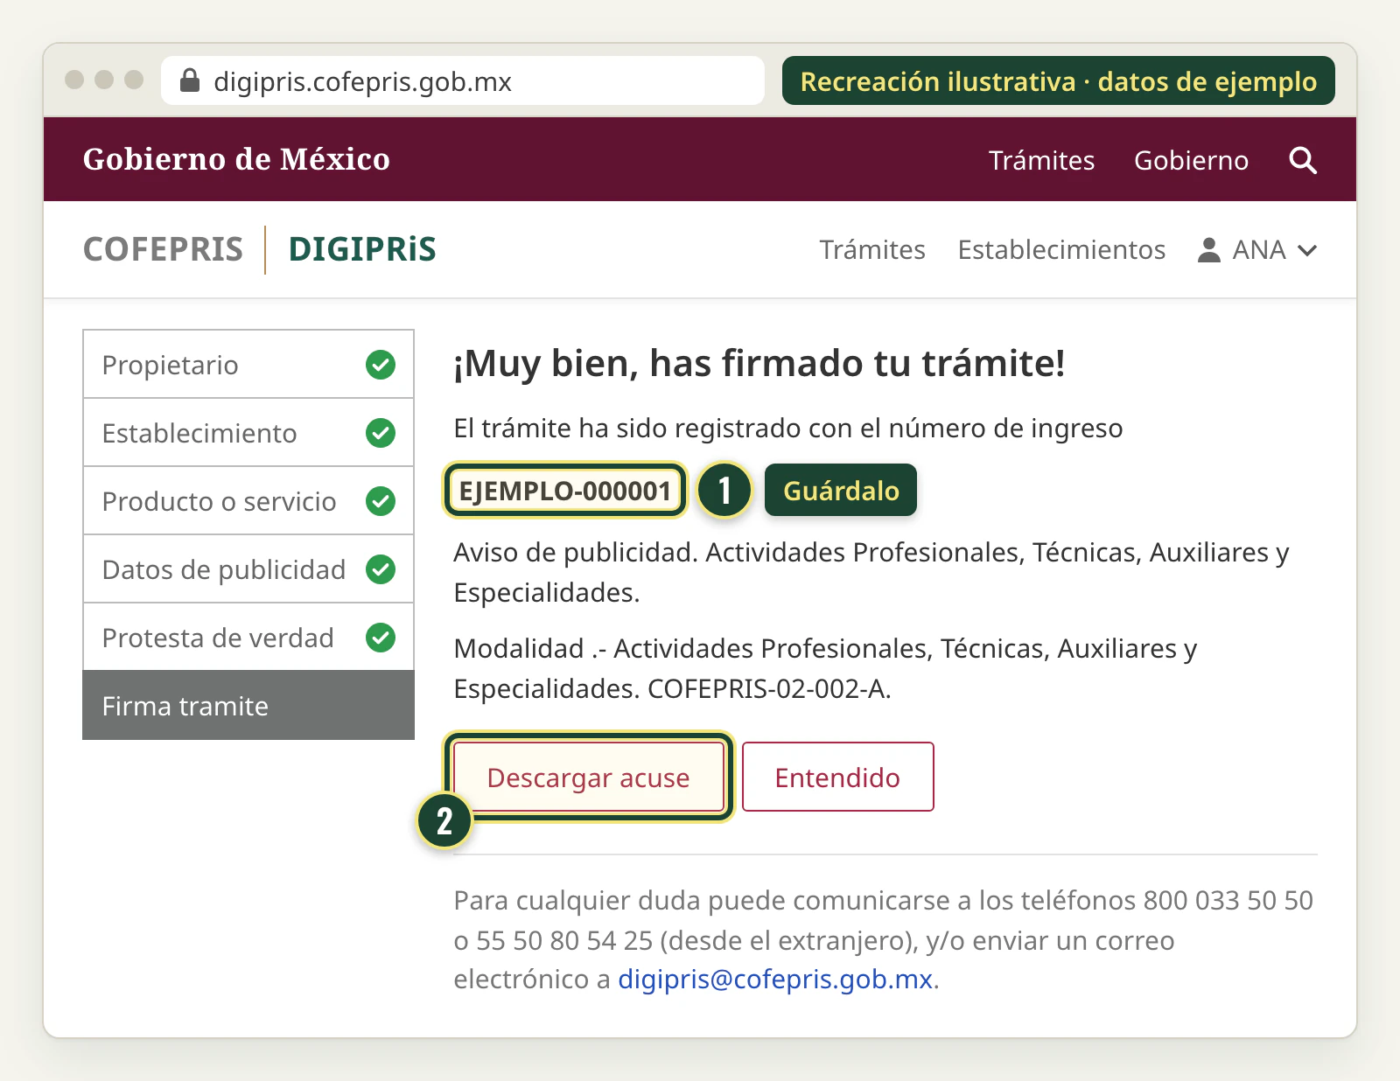Click the phone number 800 033 50 50
Image resolution: width=1400 pixels, height=1081 pixels.
coord(1228,900)
